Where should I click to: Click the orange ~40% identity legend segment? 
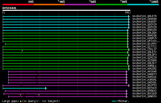click(49, 5)
